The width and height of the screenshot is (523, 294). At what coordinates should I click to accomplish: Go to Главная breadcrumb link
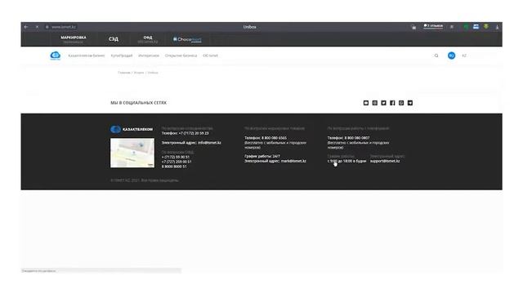(x=124, y=73)
